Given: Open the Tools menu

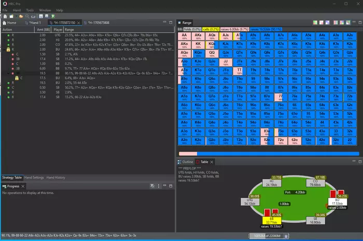Looking at the screenshot, I should pyautogui.click(x=30, y=10).
